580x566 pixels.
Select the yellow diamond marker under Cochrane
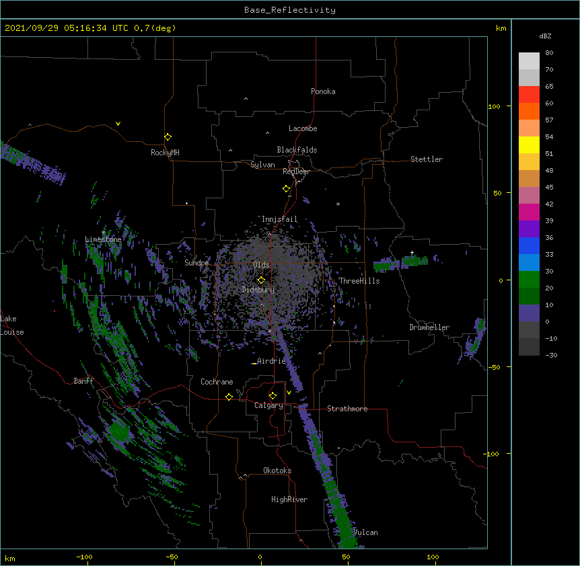click(x=229, y=397)
